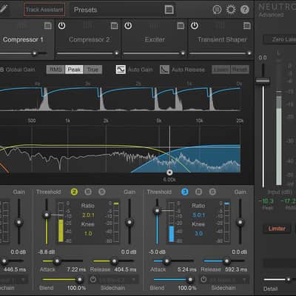Screen dimensions: 296x296
Task: Toggle the Compressor 2 power button
Action: (x=61, y=25)
